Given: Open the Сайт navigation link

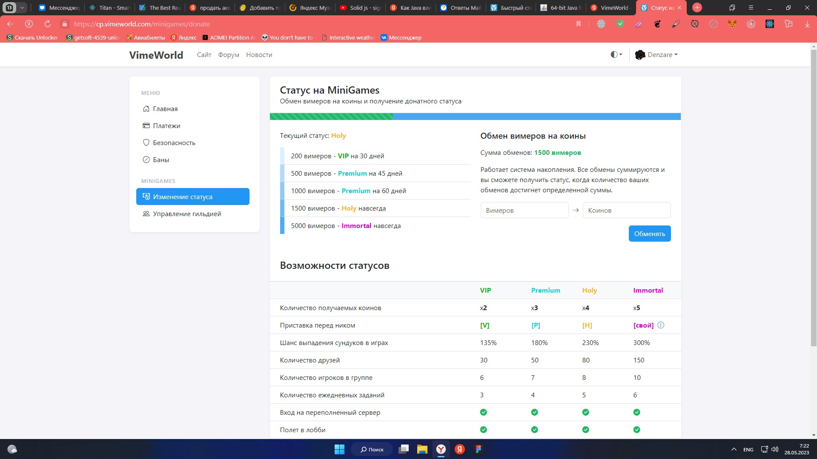Looking at the screenshot, I should [x=204, y=55].
